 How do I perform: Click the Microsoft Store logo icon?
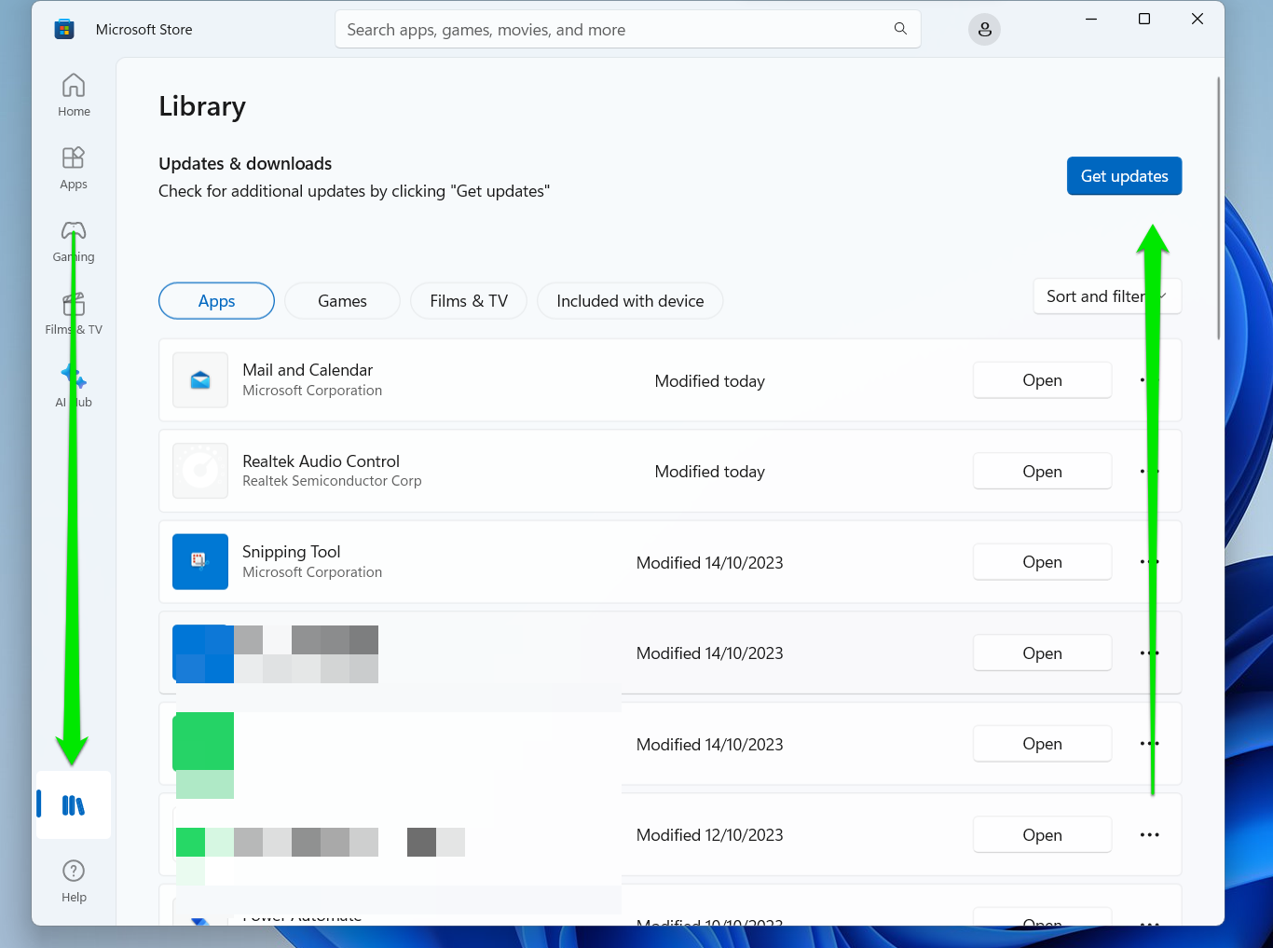[64, 30]
